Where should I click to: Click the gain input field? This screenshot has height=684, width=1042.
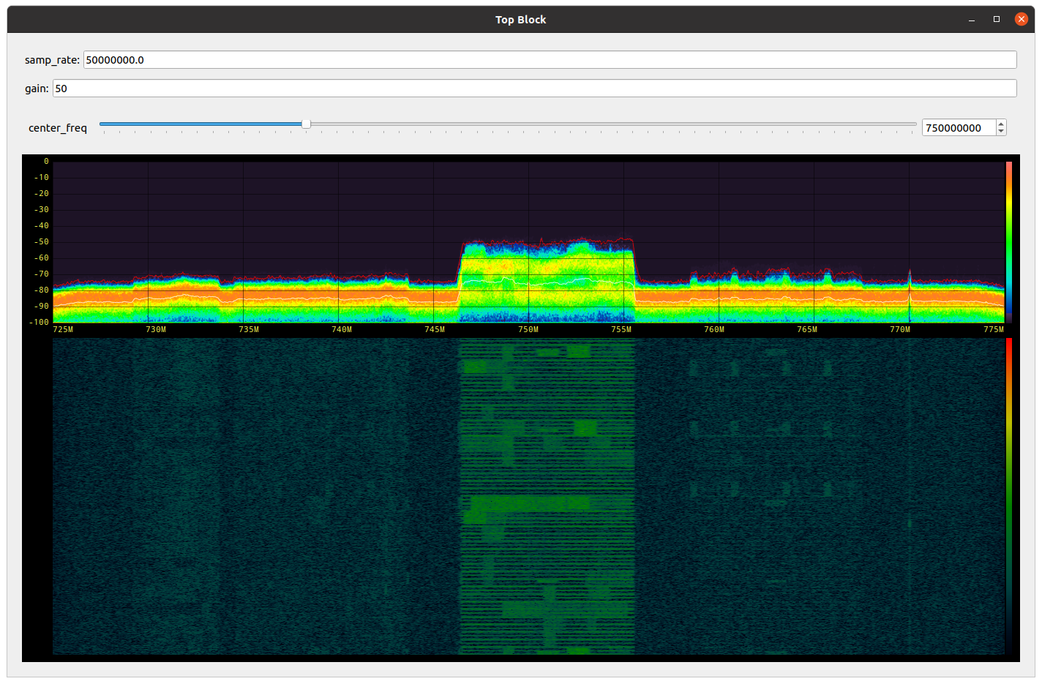click(534, 88)
